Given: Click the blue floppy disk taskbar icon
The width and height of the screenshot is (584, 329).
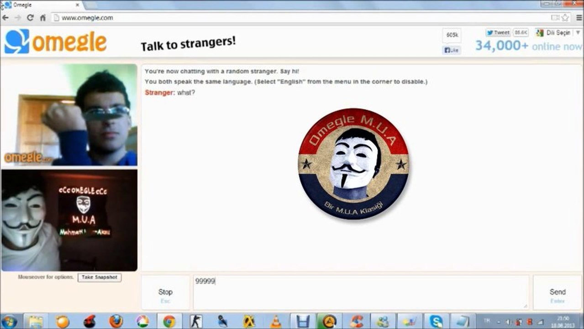Looking at the screenshot, I should pyautogui.click(x=302, y=322).
